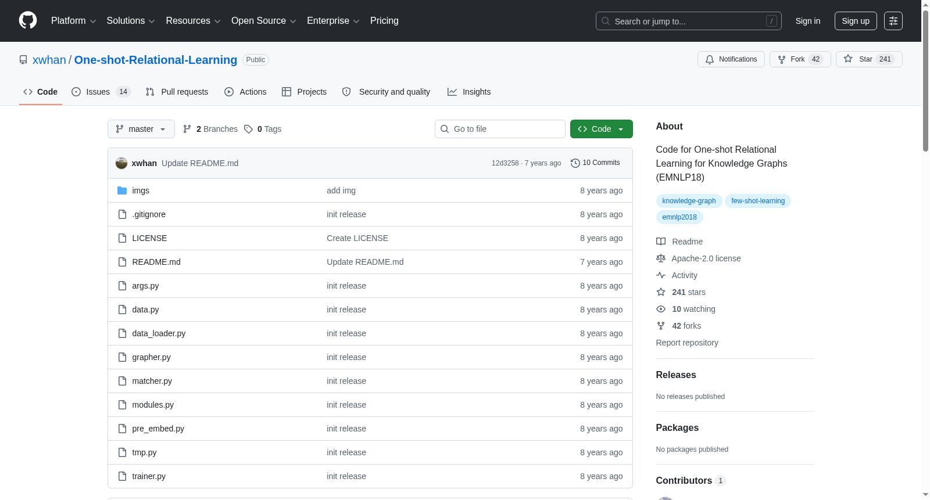The image size is (930, 500).
Task: Click the commit history clock icon
Action: (575, 163)
